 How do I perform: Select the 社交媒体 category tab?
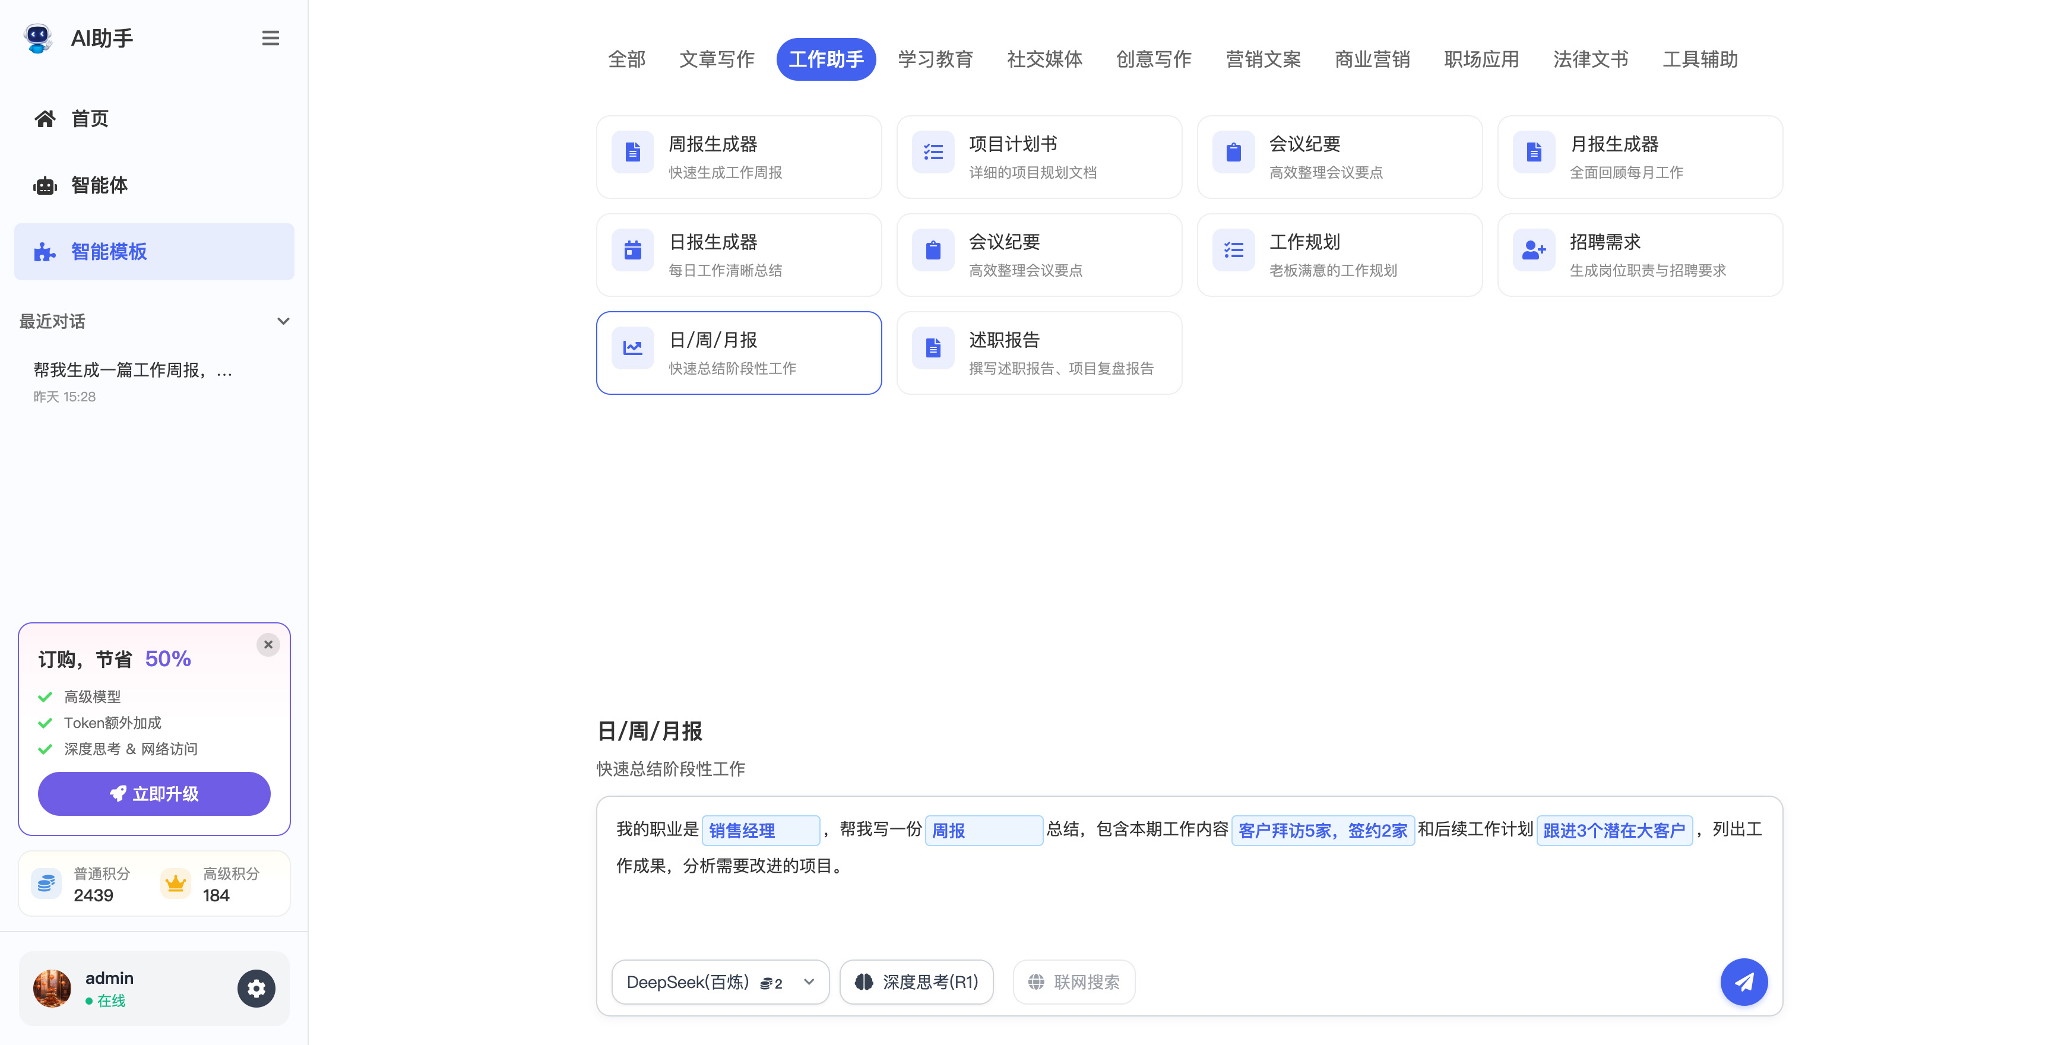[1045, 59]
